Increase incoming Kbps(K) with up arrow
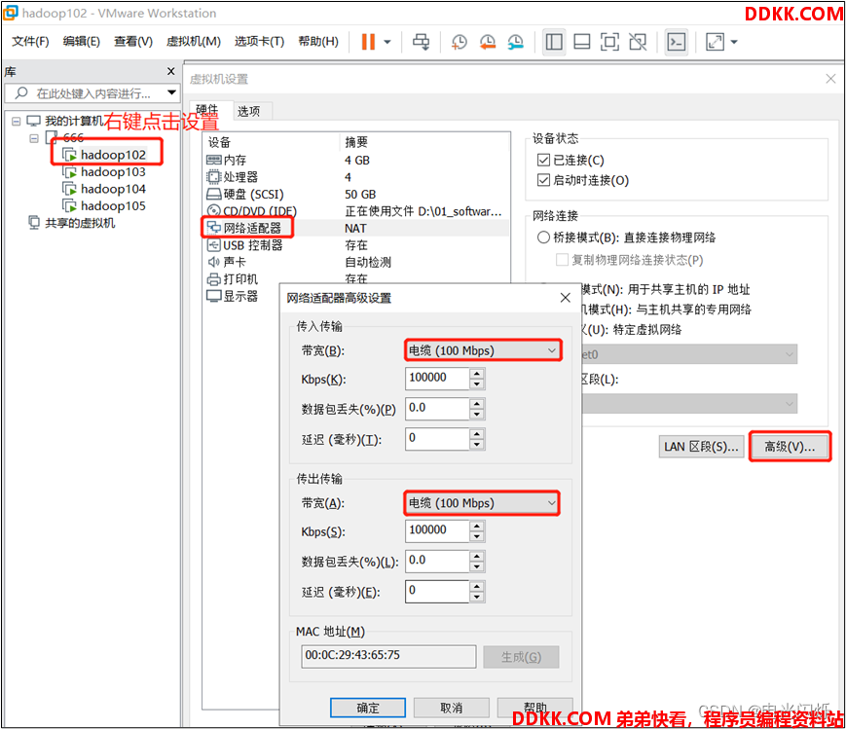 [x=476, y=374]
